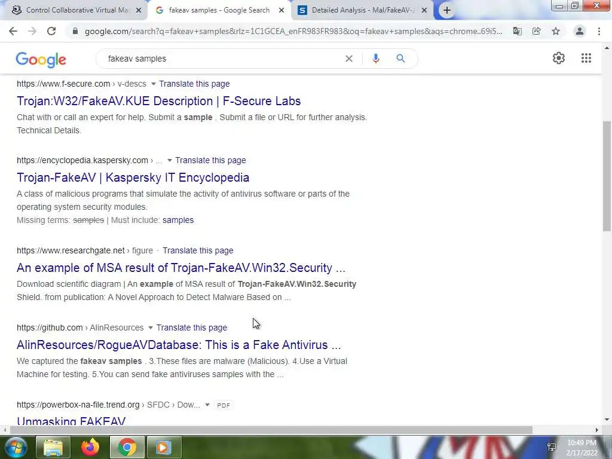The height and width of the screenshot is (459, 612).
Task: Open Trojan:W32/FakeAV.KUE Description result
Action: click(x=159, y=101)
